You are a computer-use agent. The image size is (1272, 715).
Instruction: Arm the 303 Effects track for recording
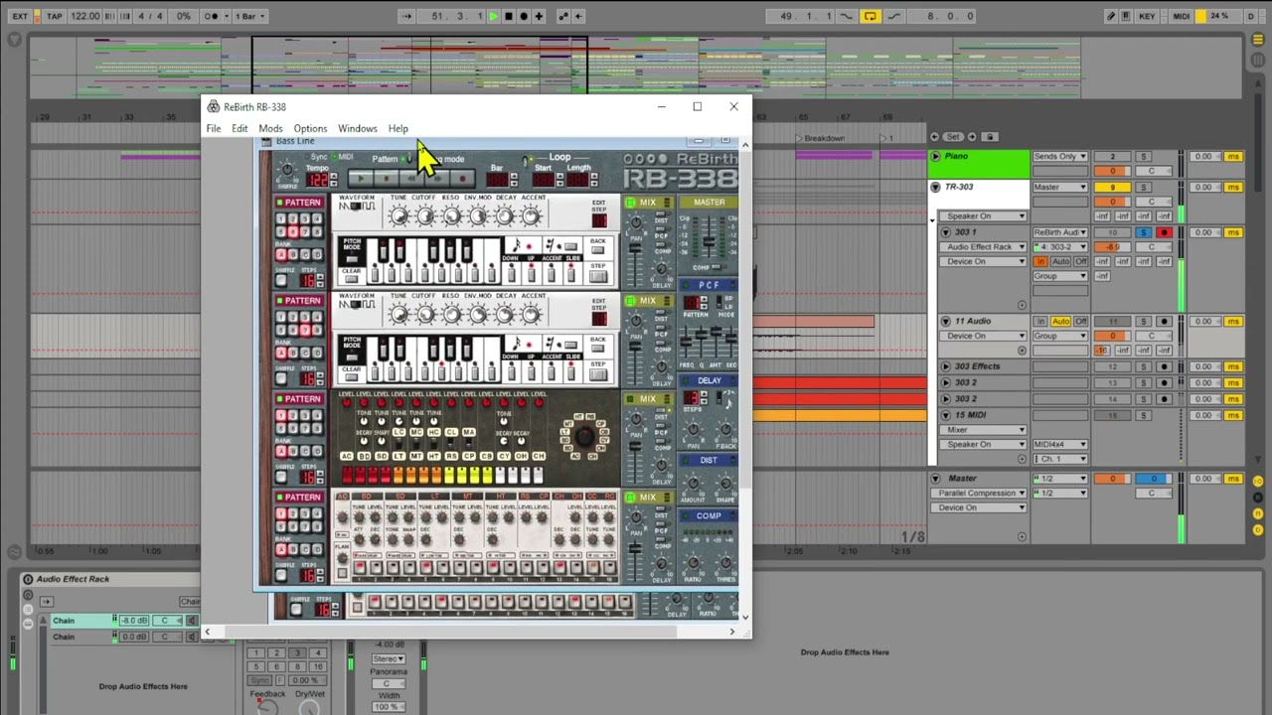[x=1164, y=366]
